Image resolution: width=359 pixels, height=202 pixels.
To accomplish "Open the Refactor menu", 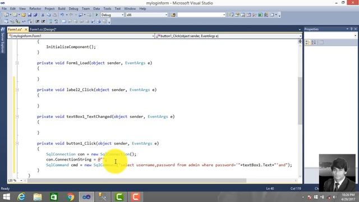I will (x=35, y=9).
